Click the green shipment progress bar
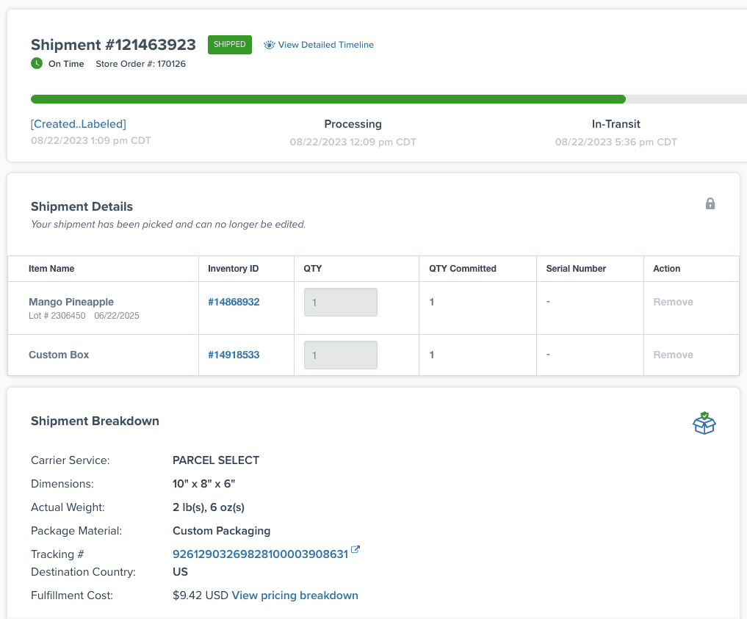The width and height of the screenshot is (747, 619). pyautogui.click(x=328, y=99)
